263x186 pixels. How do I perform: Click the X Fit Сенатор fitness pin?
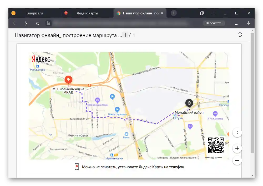click(x=215, y=114)
